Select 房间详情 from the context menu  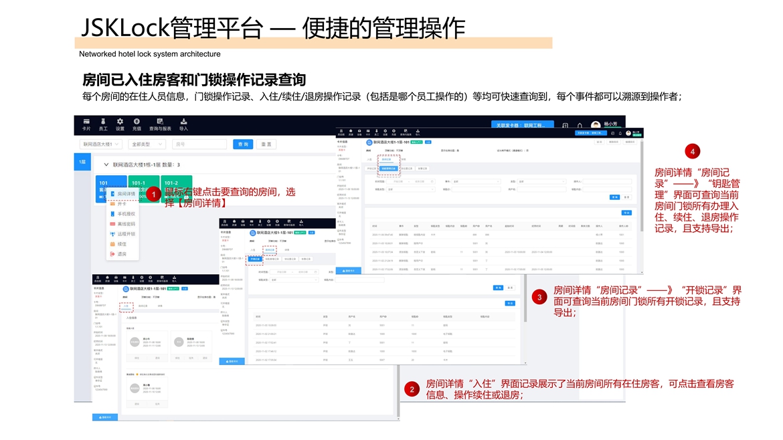click(x=126, y=194)
